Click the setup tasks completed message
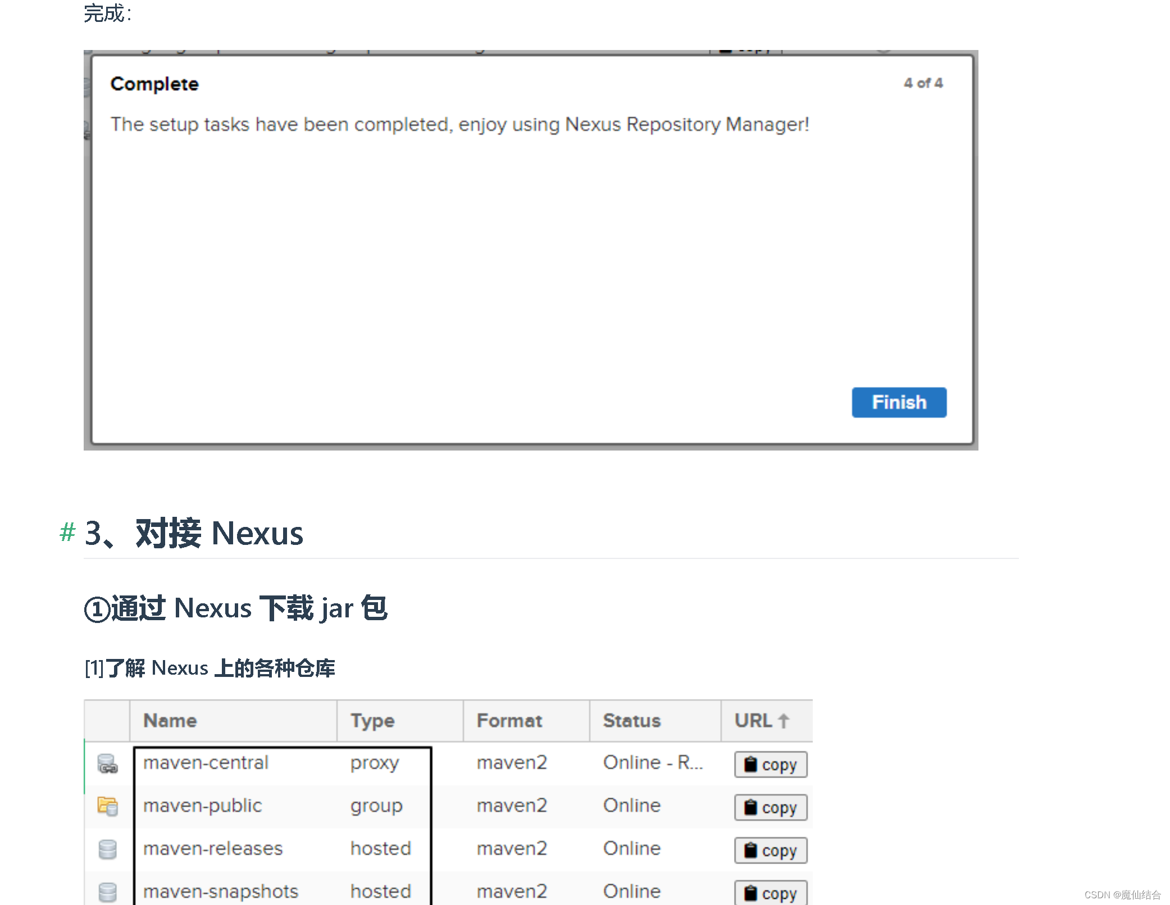The width and height of the screenshot is (1170, 905). coord(459,124)
